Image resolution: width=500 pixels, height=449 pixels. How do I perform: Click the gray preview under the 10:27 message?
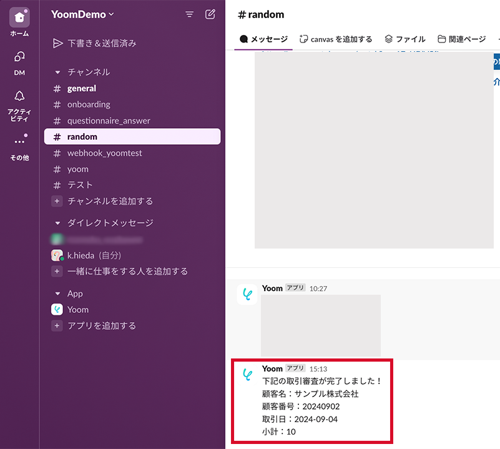coord(321,325)
